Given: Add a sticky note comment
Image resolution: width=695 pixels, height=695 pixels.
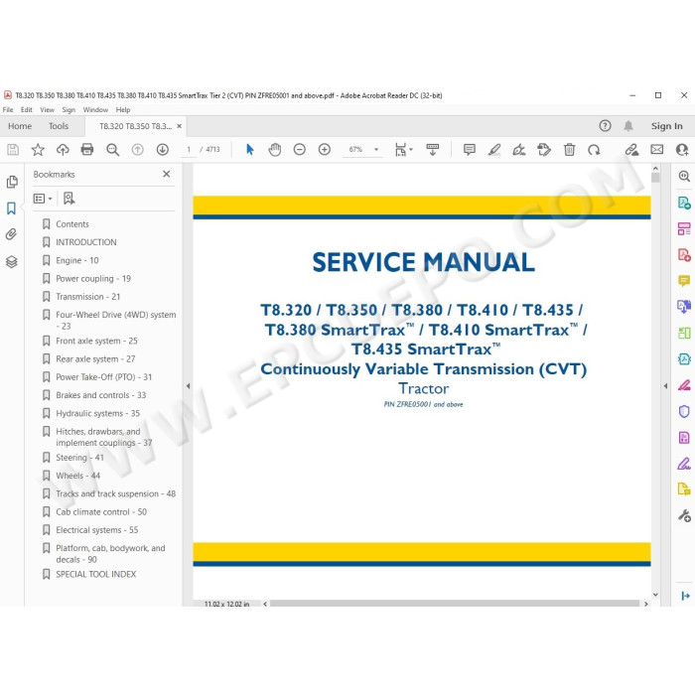Looking at the screenshot, I should tap(470, 150).
